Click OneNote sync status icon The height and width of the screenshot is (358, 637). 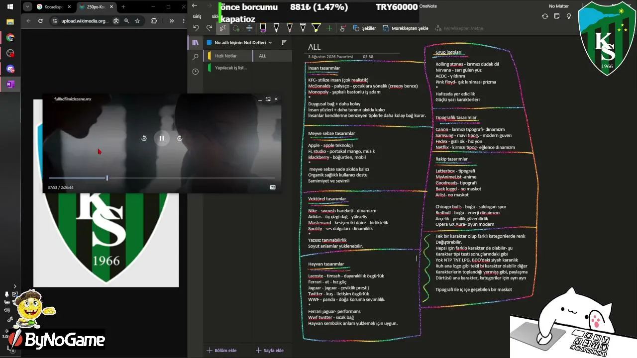pos(545,16)
